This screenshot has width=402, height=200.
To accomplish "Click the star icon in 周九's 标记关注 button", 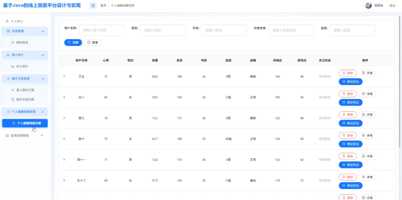I will (x=344, y=123).
